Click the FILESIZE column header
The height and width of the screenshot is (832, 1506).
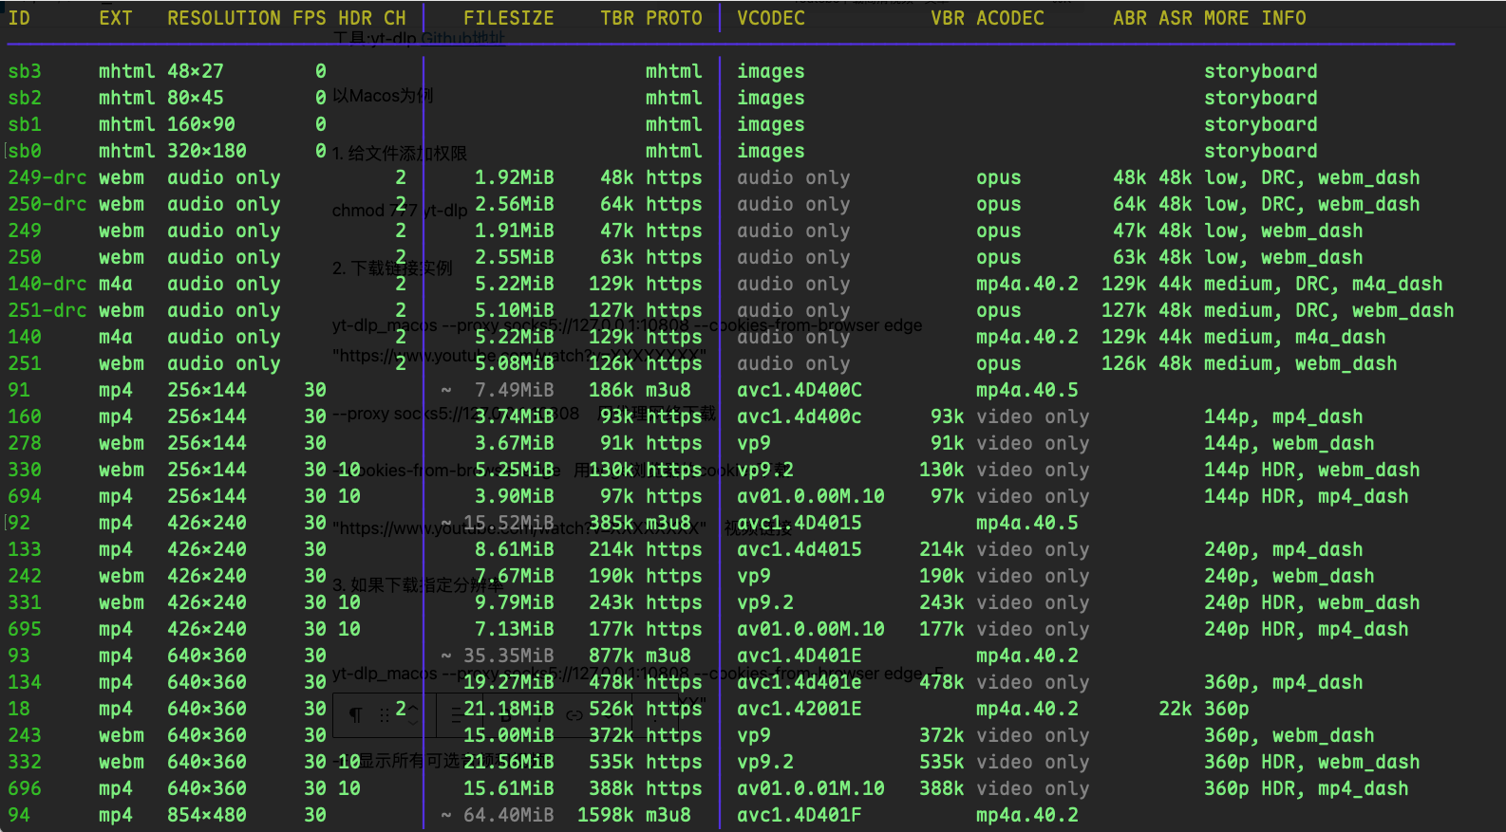pos(508,18)
